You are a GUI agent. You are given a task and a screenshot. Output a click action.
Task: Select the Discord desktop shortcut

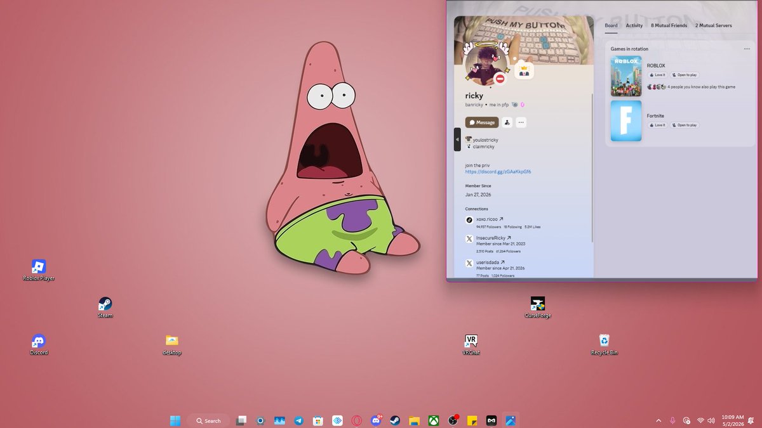click(39, 344)
